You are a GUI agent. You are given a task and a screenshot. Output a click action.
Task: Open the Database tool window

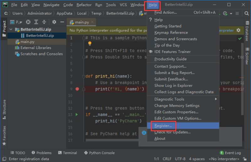click(x=247, y=31)
